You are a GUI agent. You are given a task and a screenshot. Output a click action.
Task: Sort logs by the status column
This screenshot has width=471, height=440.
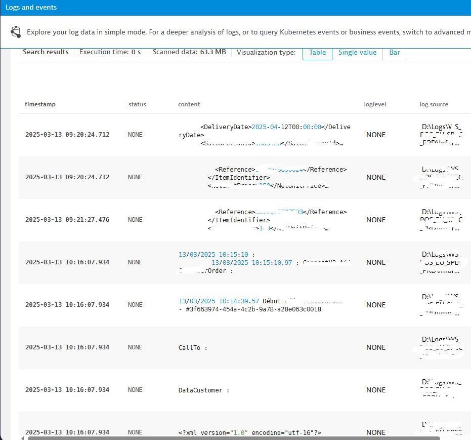[x=137, y=104]
